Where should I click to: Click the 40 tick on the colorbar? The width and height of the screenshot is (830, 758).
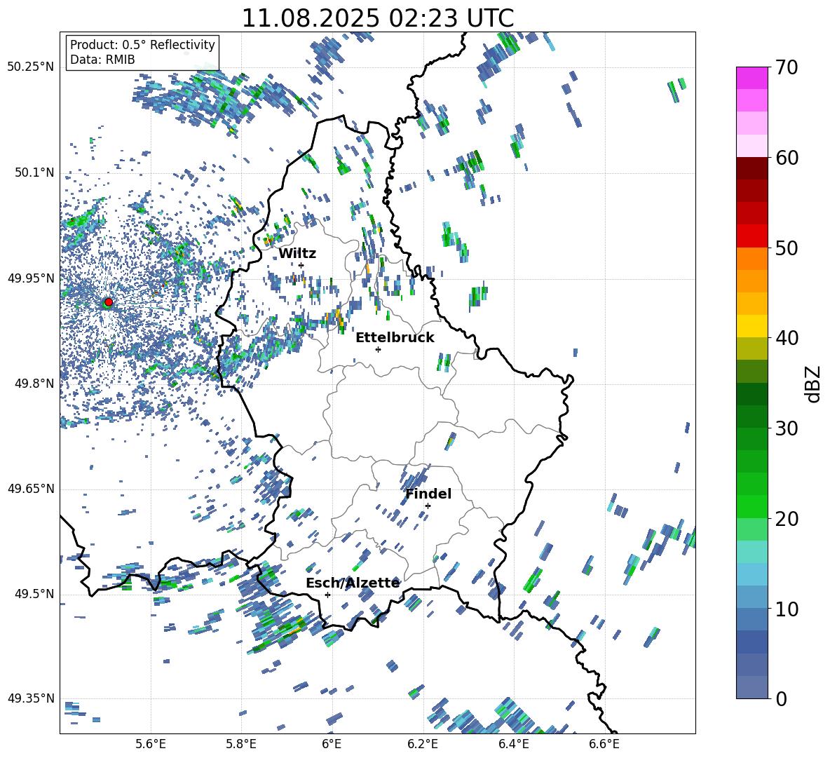pyautogui.click(x=787, y=338)
